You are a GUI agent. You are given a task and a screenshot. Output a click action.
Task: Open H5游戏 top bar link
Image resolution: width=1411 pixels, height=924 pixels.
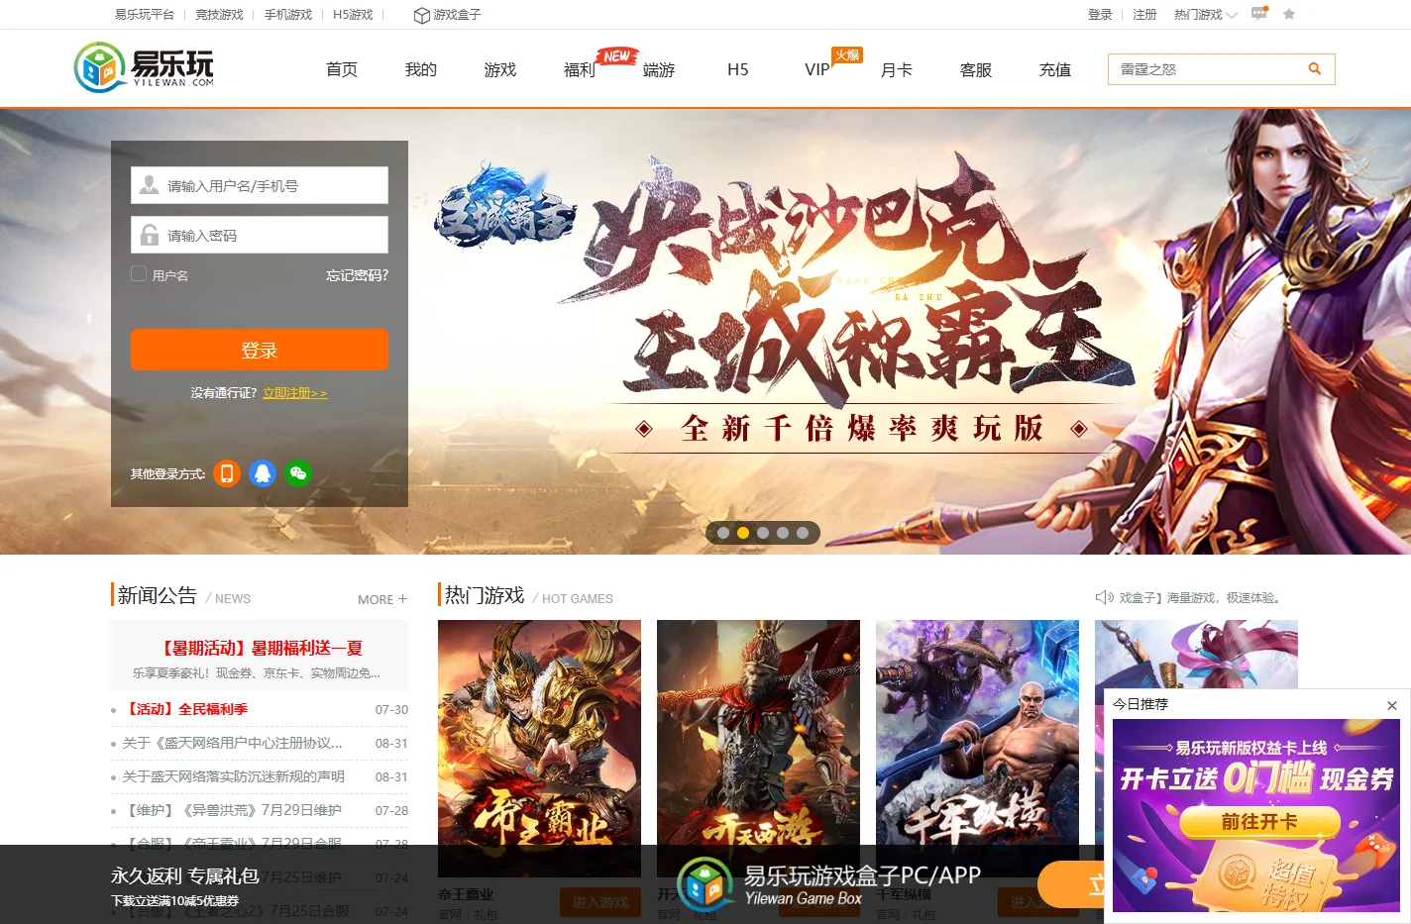click(x=353, y=15)
